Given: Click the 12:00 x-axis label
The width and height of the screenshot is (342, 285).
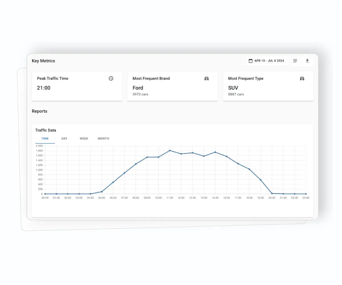Looking at the screenshot, I should pyautogui.click(x=181, y=198).
